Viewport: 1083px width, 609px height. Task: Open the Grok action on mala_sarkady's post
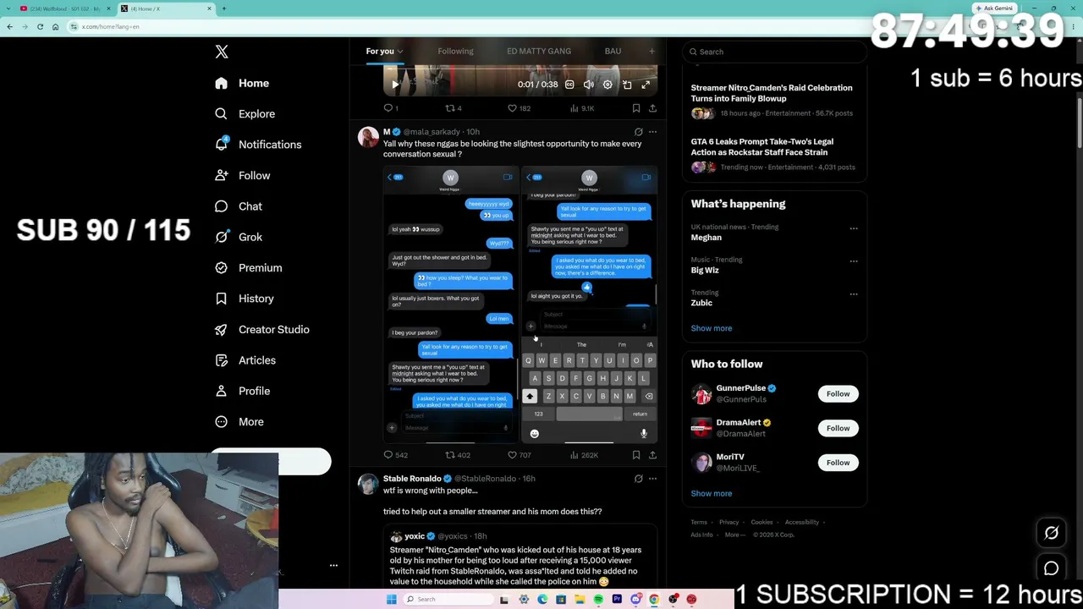639,132
